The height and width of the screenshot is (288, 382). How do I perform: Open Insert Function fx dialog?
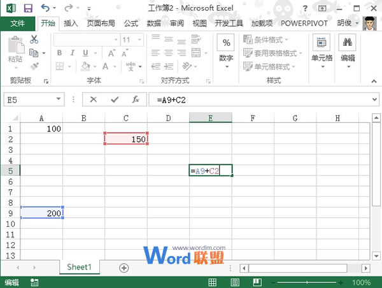tap(136, 99)
